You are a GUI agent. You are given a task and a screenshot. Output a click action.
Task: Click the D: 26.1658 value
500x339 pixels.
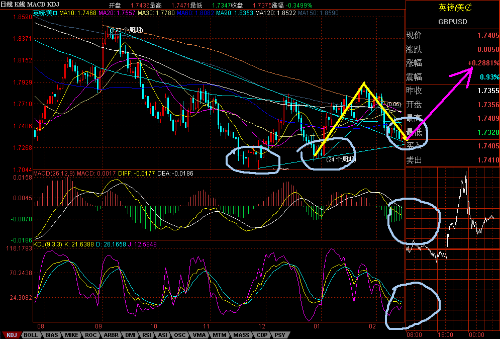click(111, 244)
